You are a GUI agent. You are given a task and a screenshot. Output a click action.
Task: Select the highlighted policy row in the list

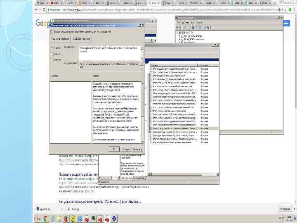(184, 128)
